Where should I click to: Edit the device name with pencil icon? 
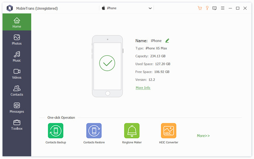click(167, 40)
